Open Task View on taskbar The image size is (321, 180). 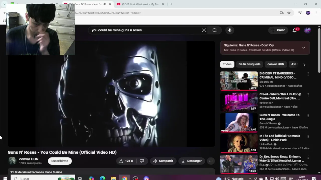click(80, 178)
